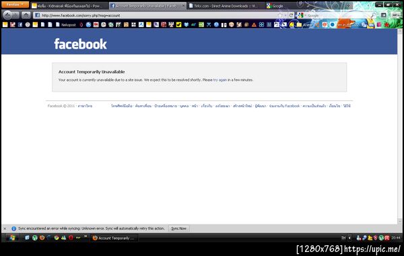This screenshot has width=404, height=256.
Task: Go back with the back arrow button
Action: [x=7, y=15]
